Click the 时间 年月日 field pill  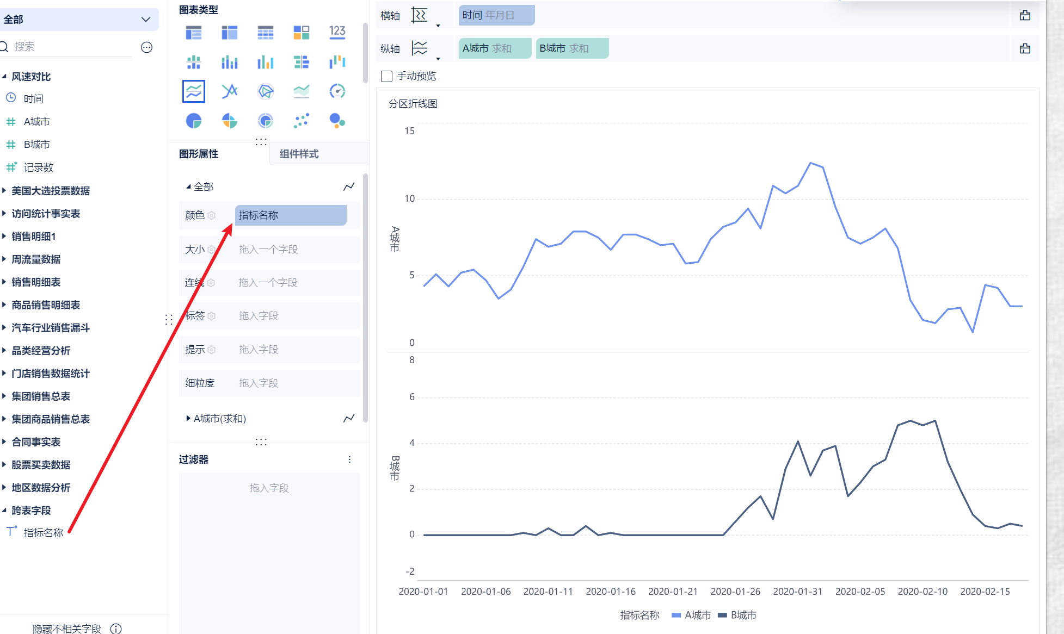pos(496,15)
